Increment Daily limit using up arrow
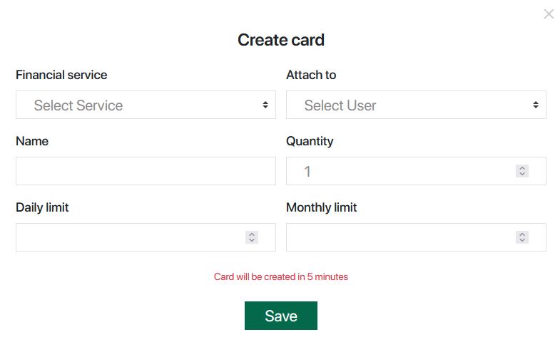Image resolution: width=560 pixels, height=347 pixels. [x=252, y=234]
